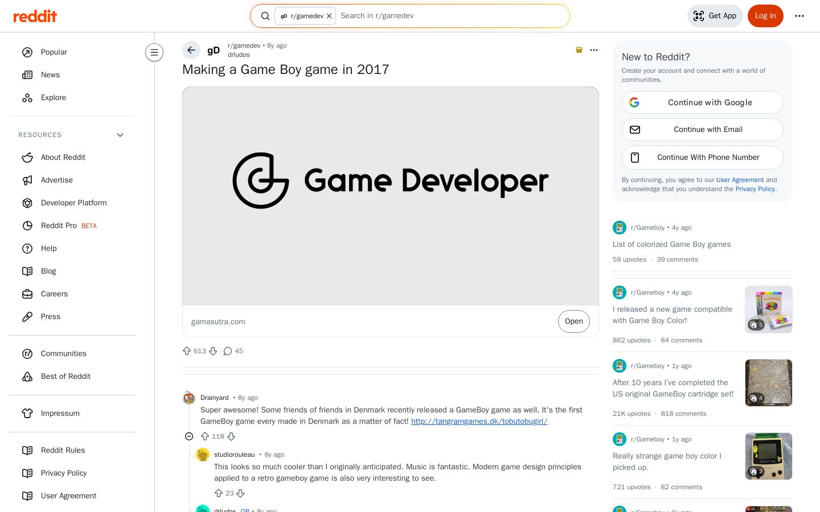
Task: Open the top-right more options menu
Action: (799, 16)
